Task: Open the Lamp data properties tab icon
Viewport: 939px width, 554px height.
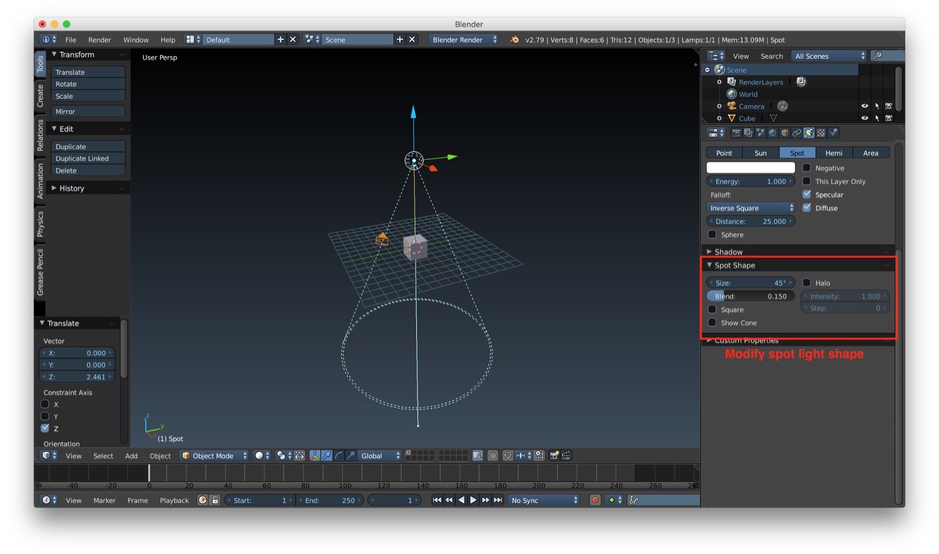Action: [809, 133]
